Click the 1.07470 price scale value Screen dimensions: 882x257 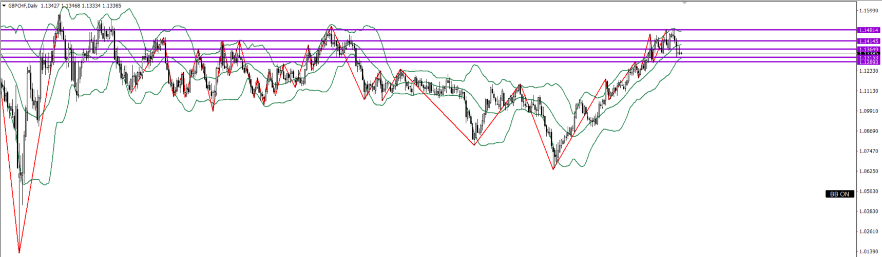click(x=868, y=151)
